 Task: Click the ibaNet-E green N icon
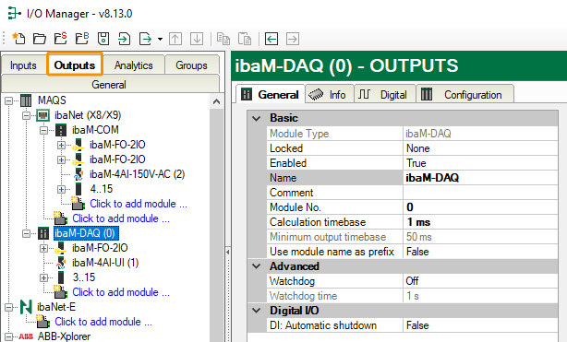pyautogui.click(x=26, y=307)
